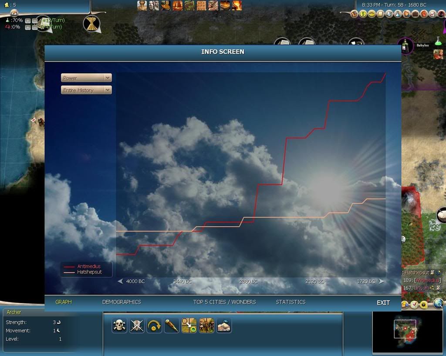This screenshot has height=356, width=446.
Task: Click the Archer unit name label
Action: pos(14,312)
